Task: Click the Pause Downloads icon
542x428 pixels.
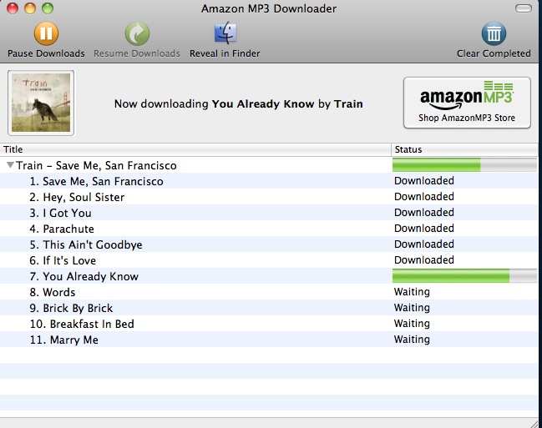Action: [x=46, y=33]
